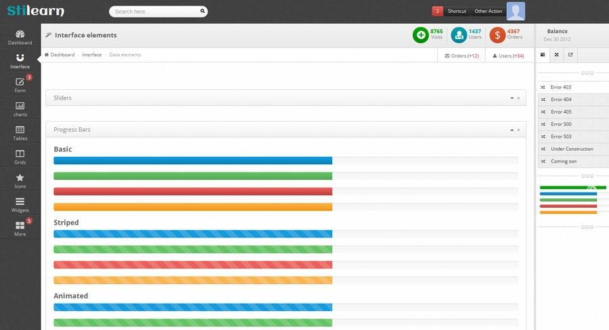Viewport: 609px width, 330px height.
Task: Open the Form sidebar icon
Action: pos(20,82)
